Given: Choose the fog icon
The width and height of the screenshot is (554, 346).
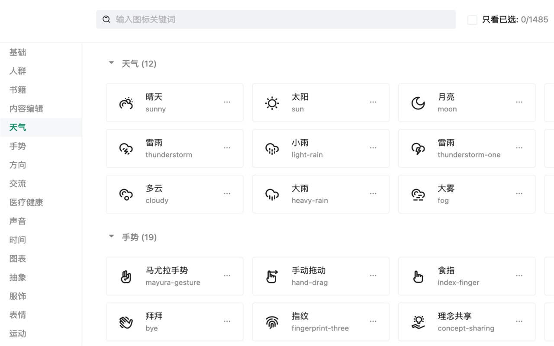Looking at the screenshot, I should pyautogui.click(x=418, y=195).
